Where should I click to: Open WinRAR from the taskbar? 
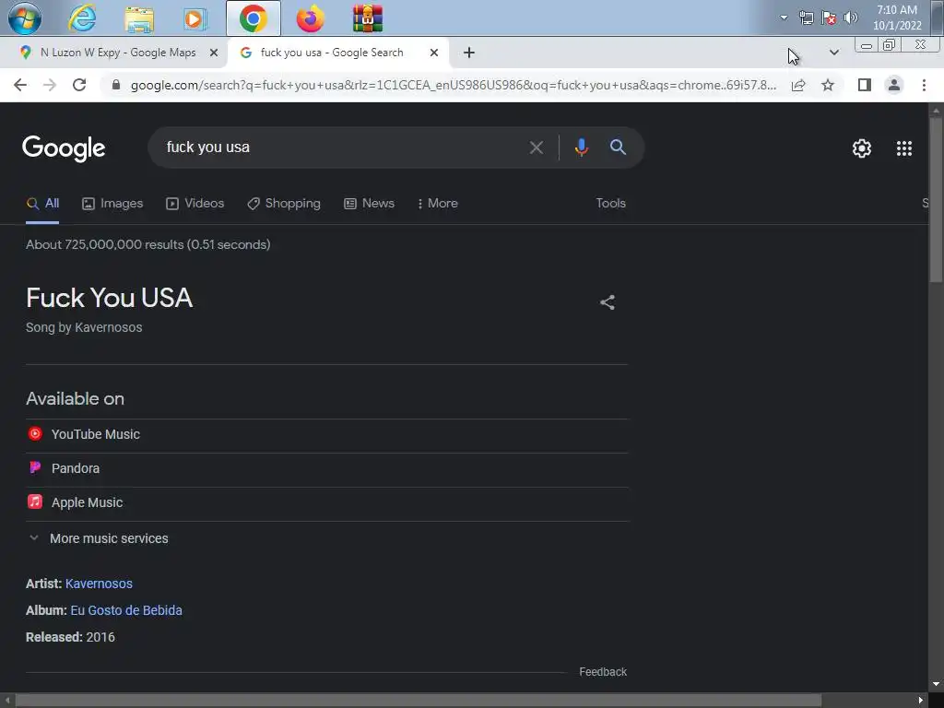coord(367,18)
